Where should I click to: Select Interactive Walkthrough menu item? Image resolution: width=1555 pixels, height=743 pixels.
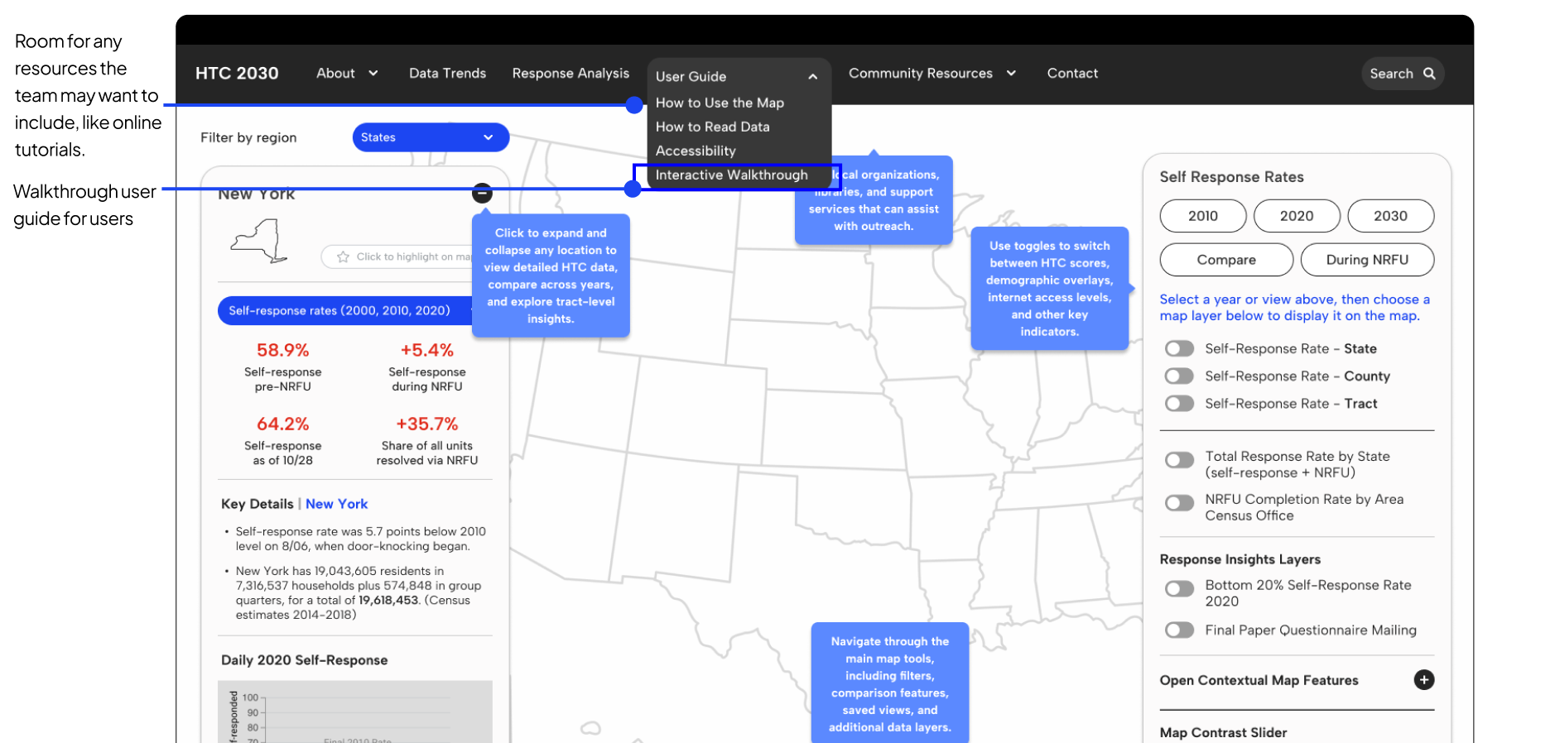[731, 175]
